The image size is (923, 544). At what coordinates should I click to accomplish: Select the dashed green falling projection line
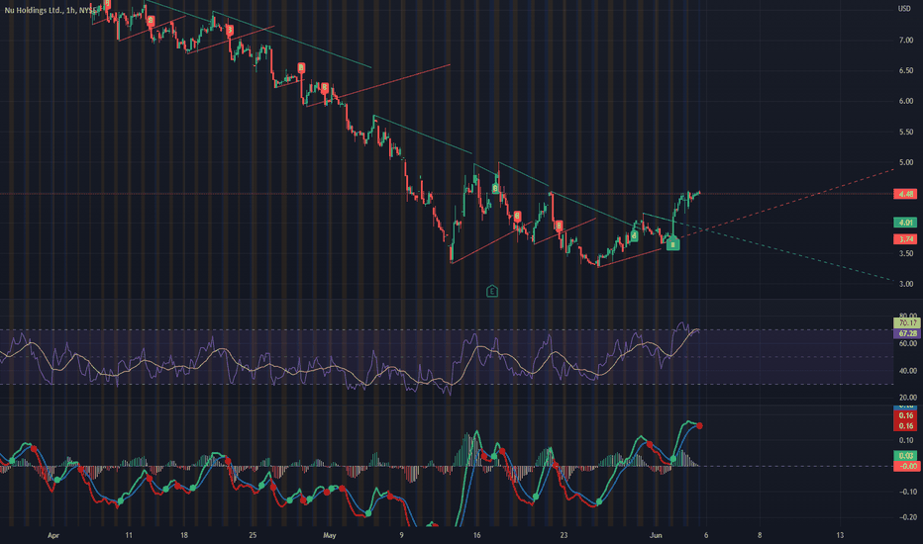(x=783, y=250)
